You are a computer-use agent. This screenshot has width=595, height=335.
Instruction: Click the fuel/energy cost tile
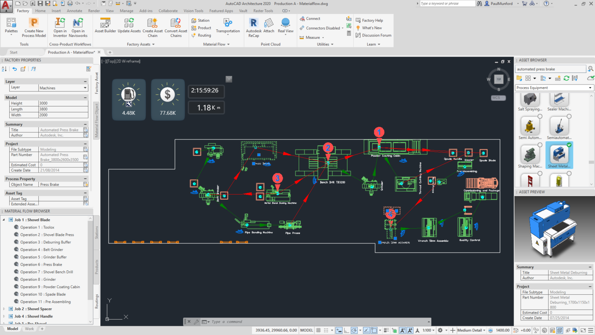pyautogui.click(x=129, y=99)
